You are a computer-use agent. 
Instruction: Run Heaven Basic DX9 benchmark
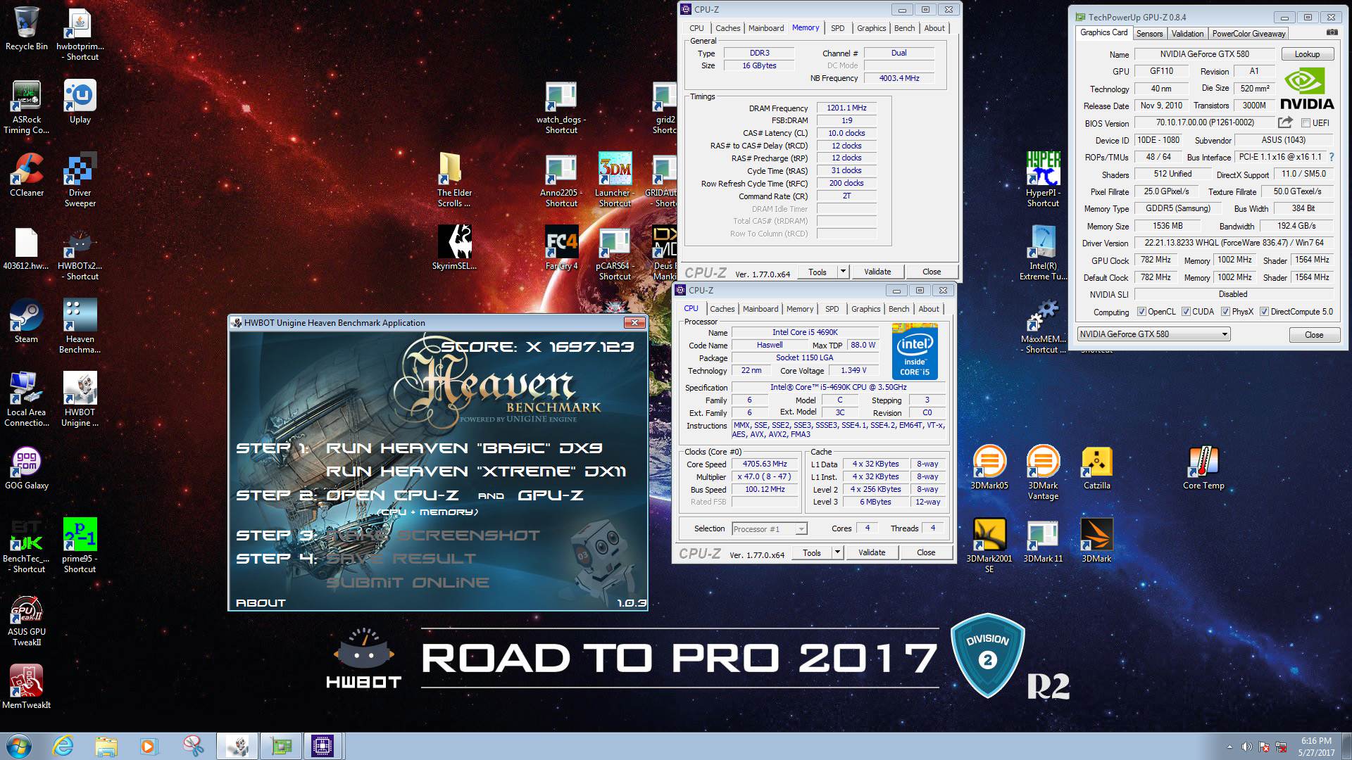(464, 448)
